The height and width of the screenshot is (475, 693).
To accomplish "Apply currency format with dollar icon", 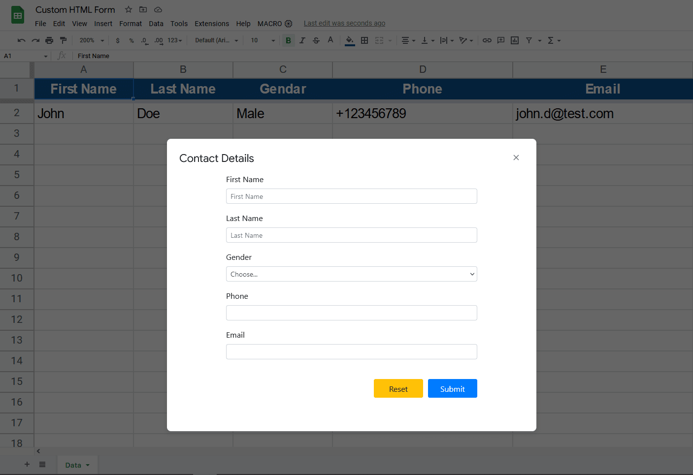I will click(x=118, y=40).
